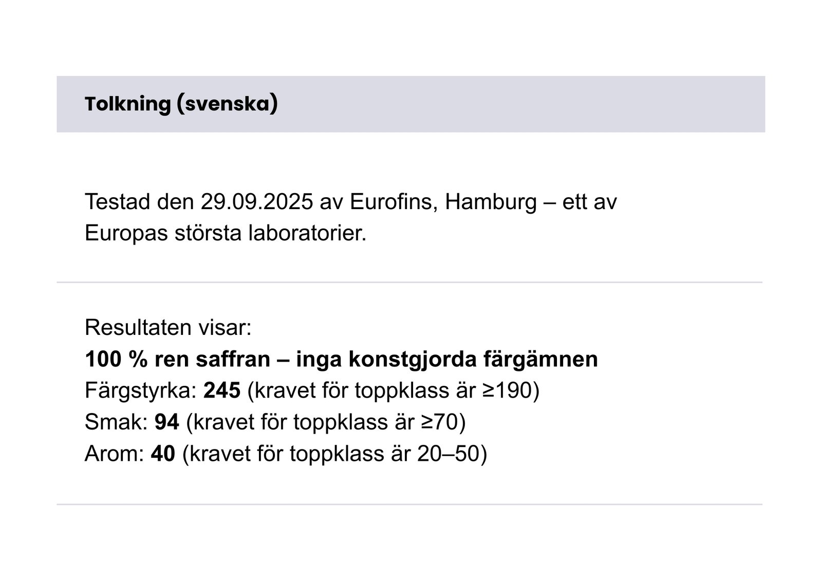
Task: Click the bottom divider line under results
Action: click(409, 504)
